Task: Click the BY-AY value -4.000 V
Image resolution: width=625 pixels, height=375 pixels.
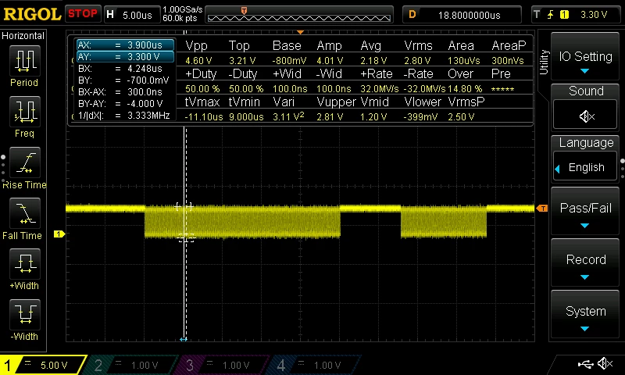Action: [x=145, y=104]
